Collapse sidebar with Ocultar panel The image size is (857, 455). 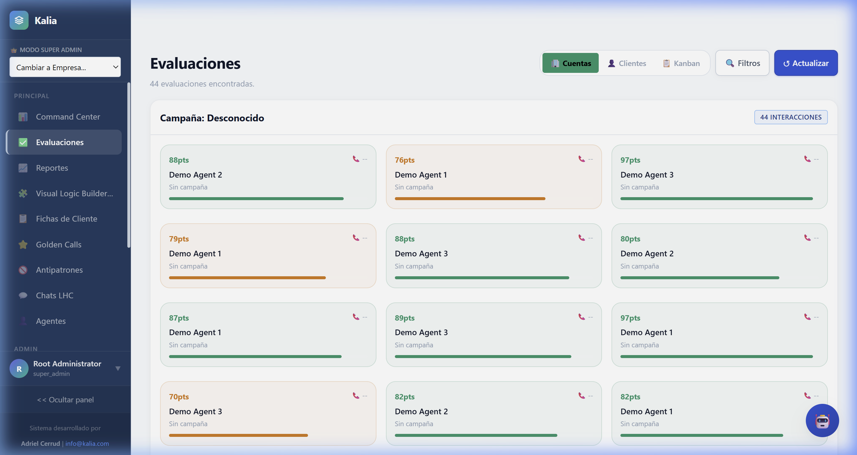(65, 399)
